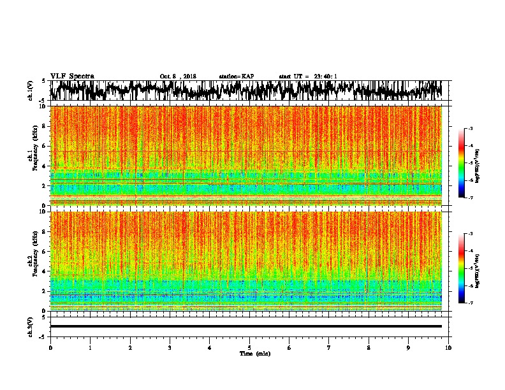This screenshot has height=390, width=505.
Task: Click time axis tick label "7"
Action: pyautogui.click(x=329, y=348)
